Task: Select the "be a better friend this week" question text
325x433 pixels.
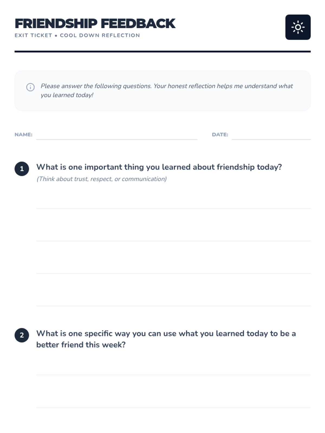Action: click(x=166, y=339)
